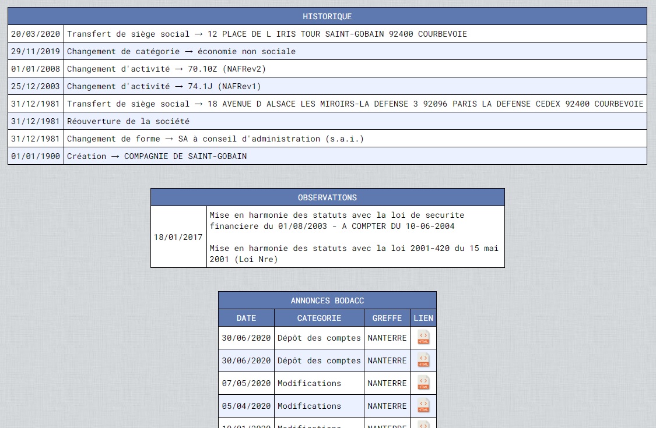Select the date 29/11/2019 in Historique
Viewport: 656px width, 428px height.
tap(36, 51)
